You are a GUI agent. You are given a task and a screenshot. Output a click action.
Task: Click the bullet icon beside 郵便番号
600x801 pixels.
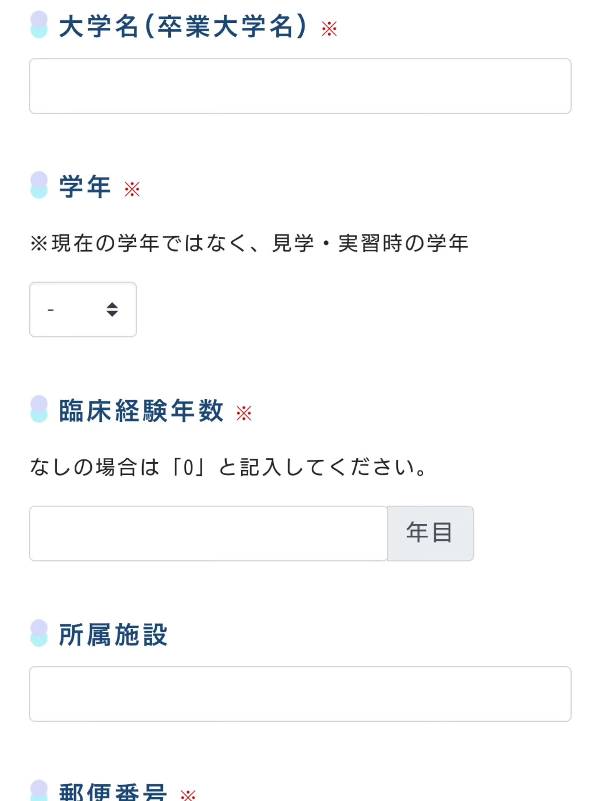point(39,791)
